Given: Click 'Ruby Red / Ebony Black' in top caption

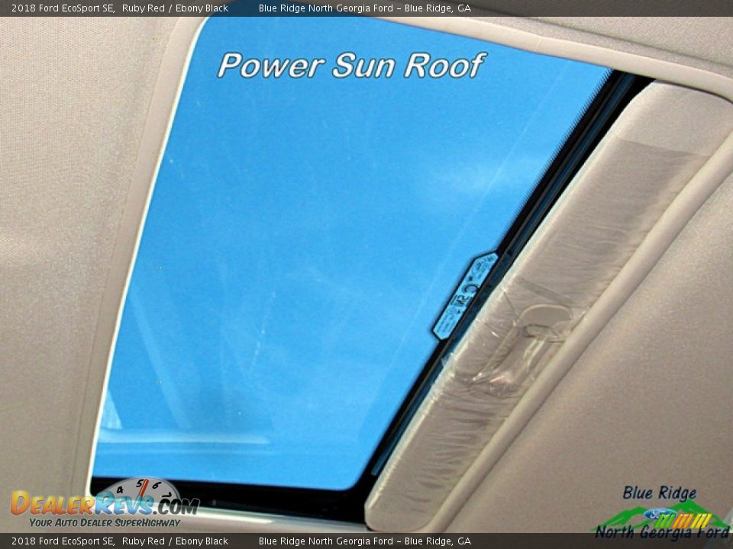Looking at the screenshot, I should point(174,8).
